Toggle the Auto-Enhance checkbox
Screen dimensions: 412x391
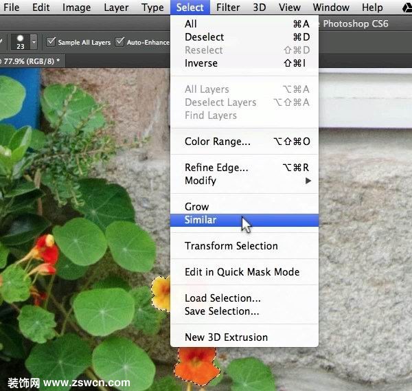click(119, 41)
